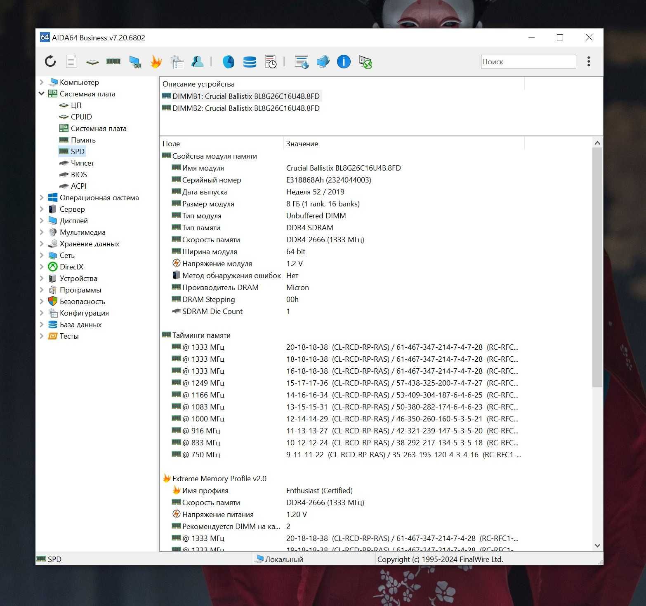Open the Устройства tree item
The image size is (646, 606).
[78, 278]
